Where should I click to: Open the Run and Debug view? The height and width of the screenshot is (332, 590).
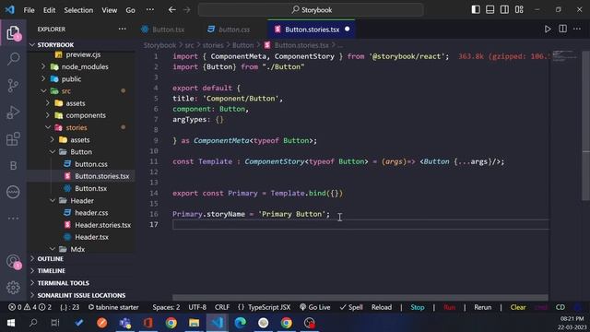[x=13, y=113]
